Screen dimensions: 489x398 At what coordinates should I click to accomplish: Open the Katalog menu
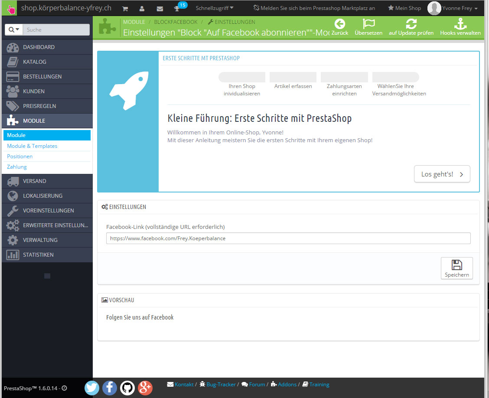click(x=47, y=62)
